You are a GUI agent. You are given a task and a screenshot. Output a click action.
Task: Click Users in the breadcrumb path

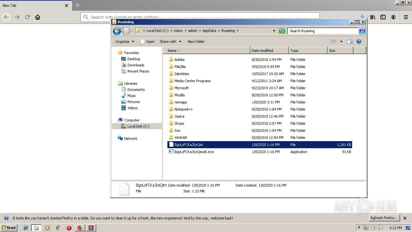(x=178, y=31)
